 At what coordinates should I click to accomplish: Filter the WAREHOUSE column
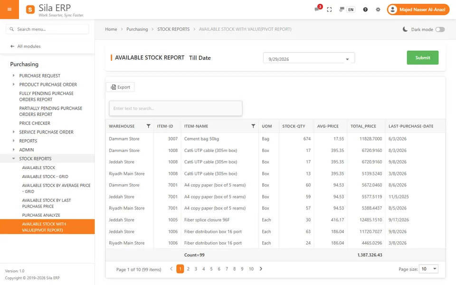pyautogui.click(x=148, y=126)
